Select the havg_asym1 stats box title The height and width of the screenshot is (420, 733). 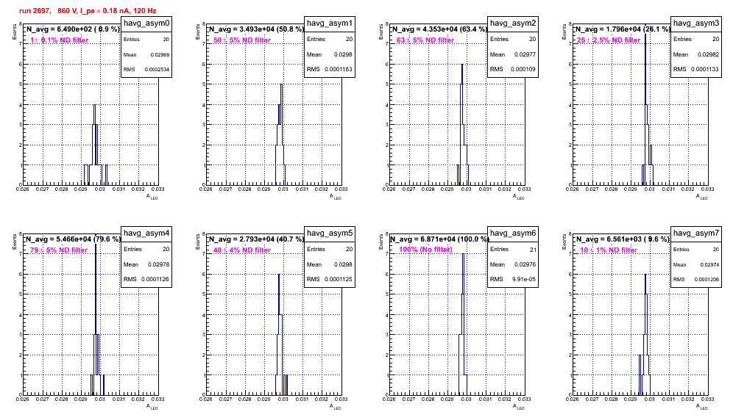coord(330,23)
